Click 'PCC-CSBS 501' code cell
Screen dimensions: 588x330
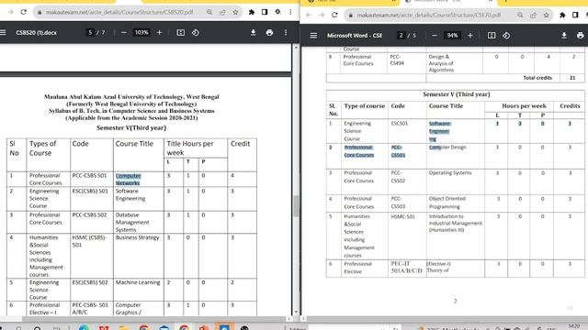90,175
